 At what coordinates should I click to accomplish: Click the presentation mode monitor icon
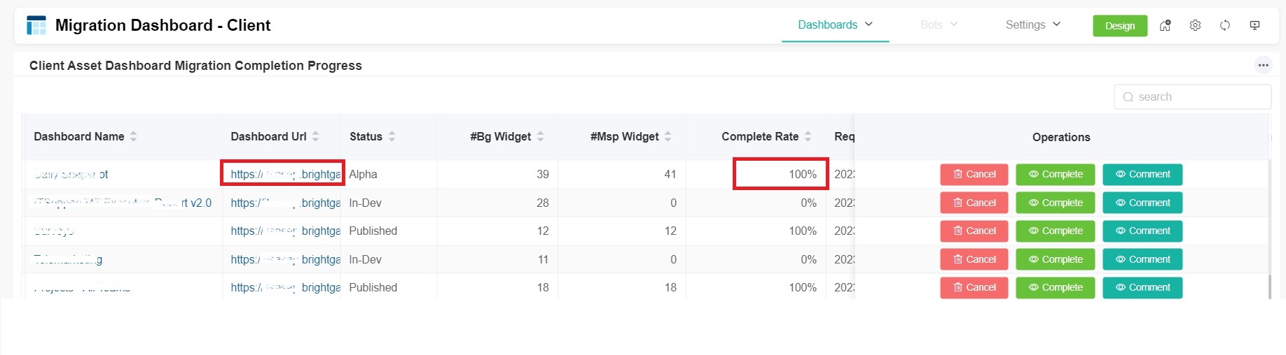1254,25
